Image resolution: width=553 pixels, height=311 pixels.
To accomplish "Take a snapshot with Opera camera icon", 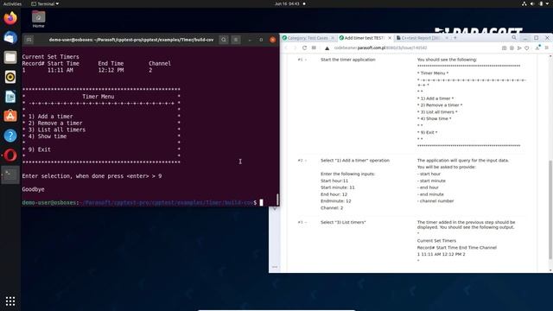I will pyautogui.click(x=512, y=48).
